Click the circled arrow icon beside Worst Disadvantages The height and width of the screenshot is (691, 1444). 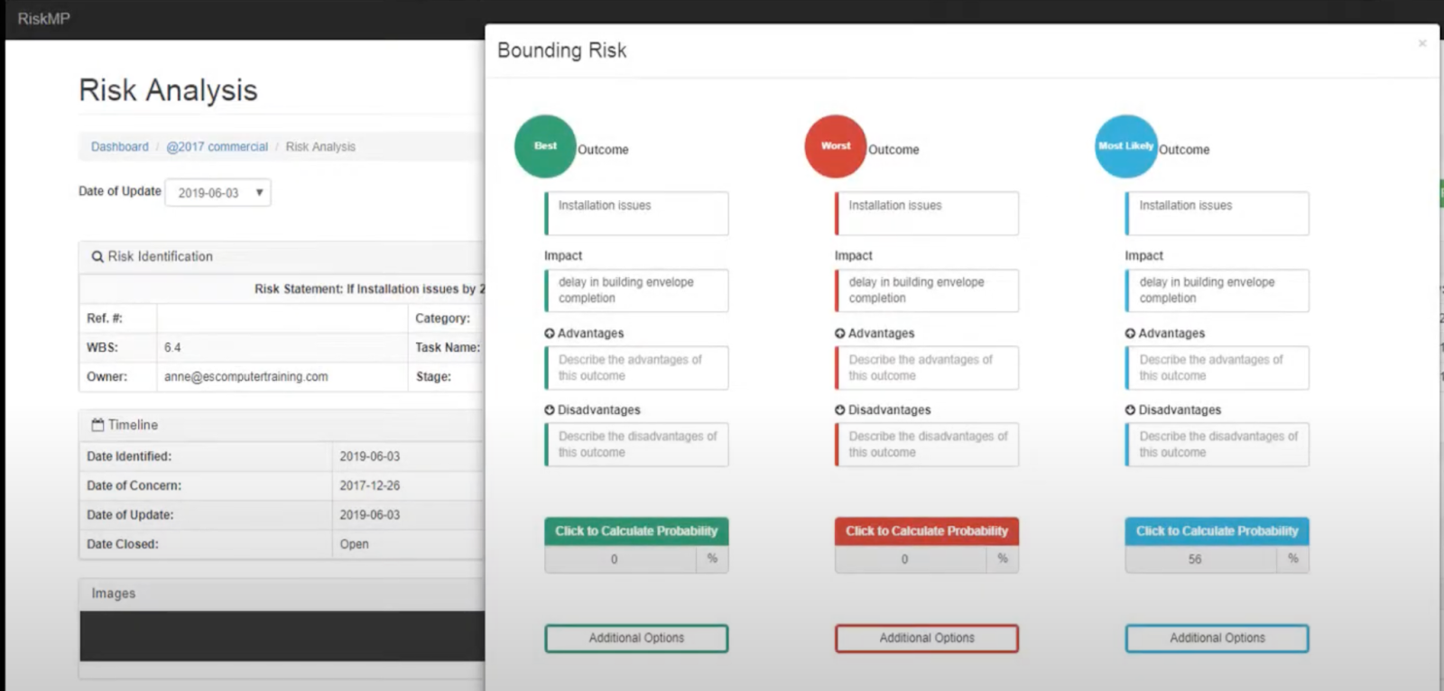tap(839, 410)
